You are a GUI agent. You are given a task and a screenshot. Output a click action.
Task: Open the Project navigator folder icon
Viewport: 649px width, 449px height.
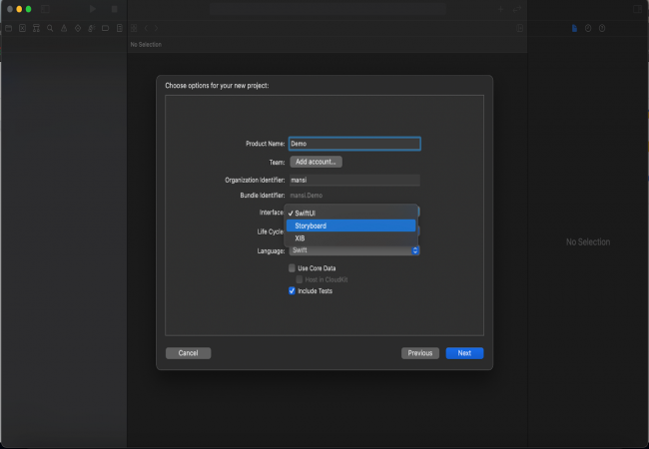(x=8, y=28)
